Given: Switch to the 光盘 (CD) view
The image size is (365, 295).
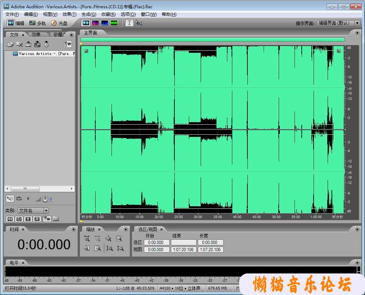Looking at the screenshot, I should [x=59, y=23].
